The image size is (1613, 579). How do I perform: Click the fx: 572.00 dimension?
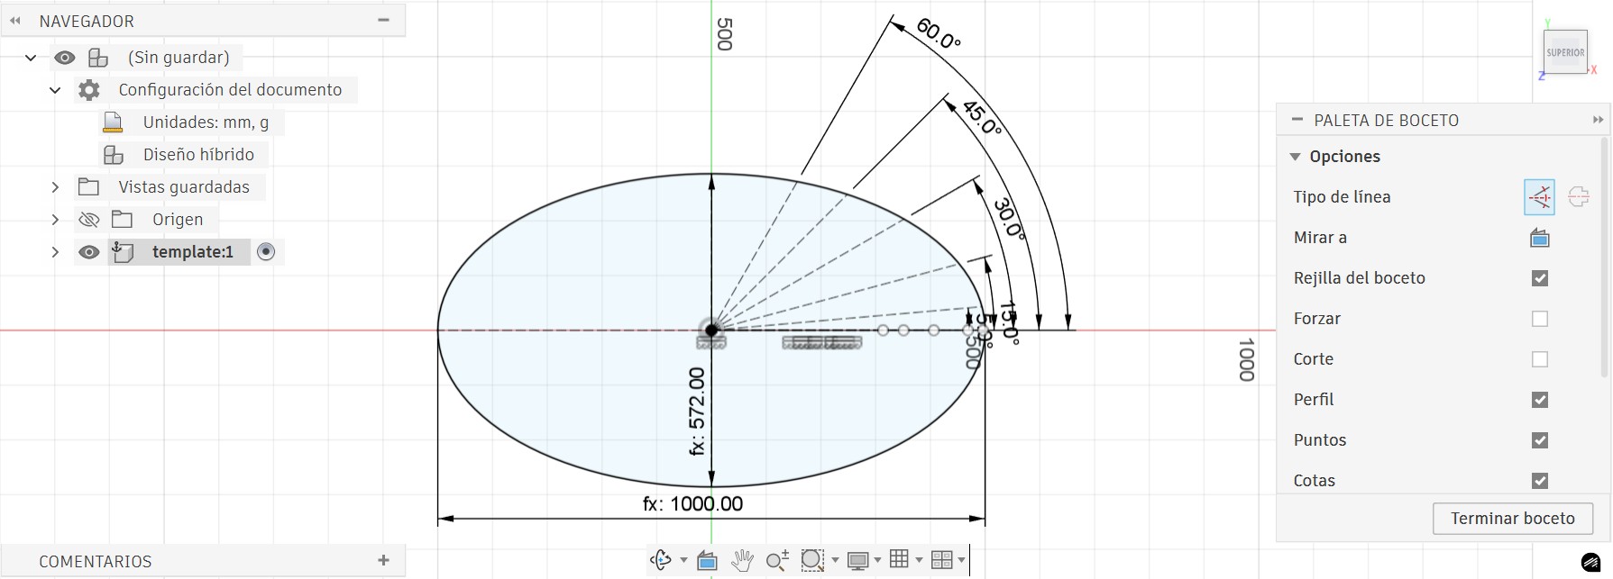tap(697, 412)
